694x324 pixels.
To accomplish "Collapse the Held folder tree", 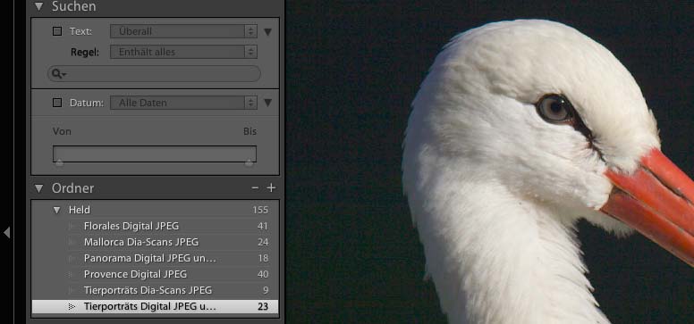I will (56, 210).
